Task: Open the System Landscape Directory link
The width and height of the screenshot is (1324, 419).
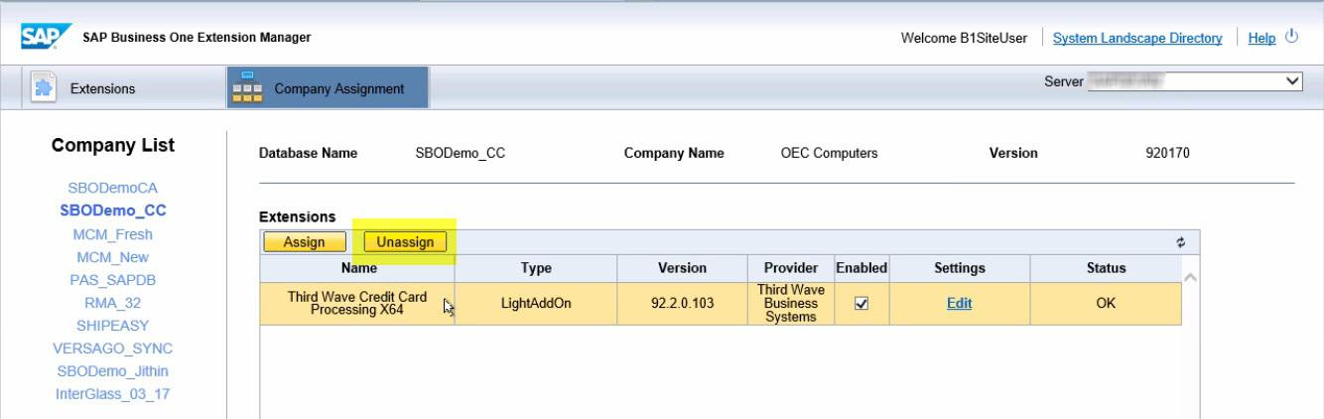Action: click(x=1137, y=38)
